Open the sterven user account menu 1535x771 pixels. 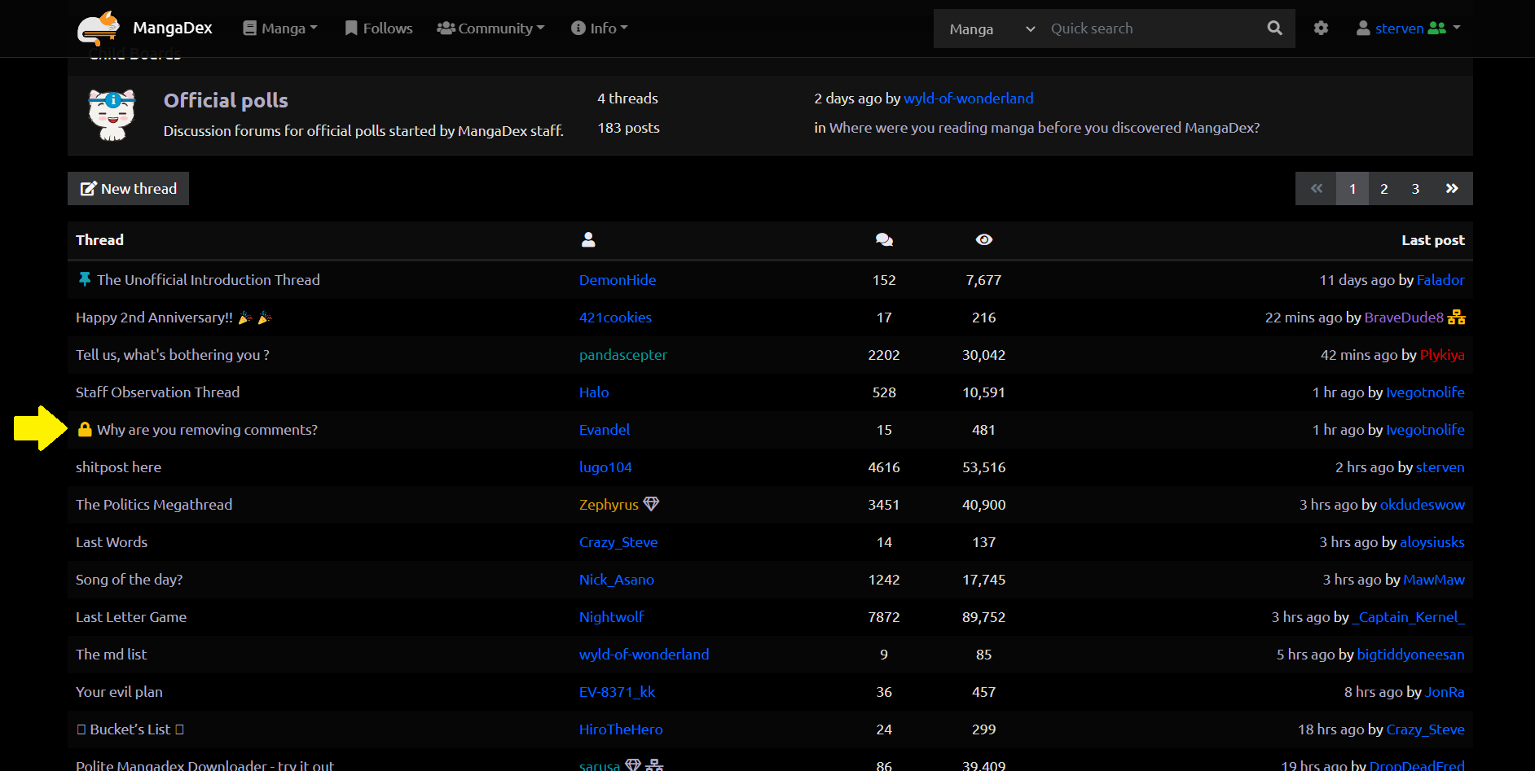[1408, 28]
